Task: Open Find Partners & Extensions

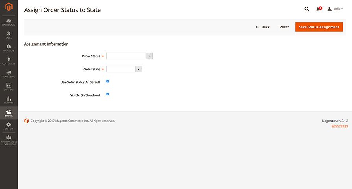Action: tap(9, 141)
